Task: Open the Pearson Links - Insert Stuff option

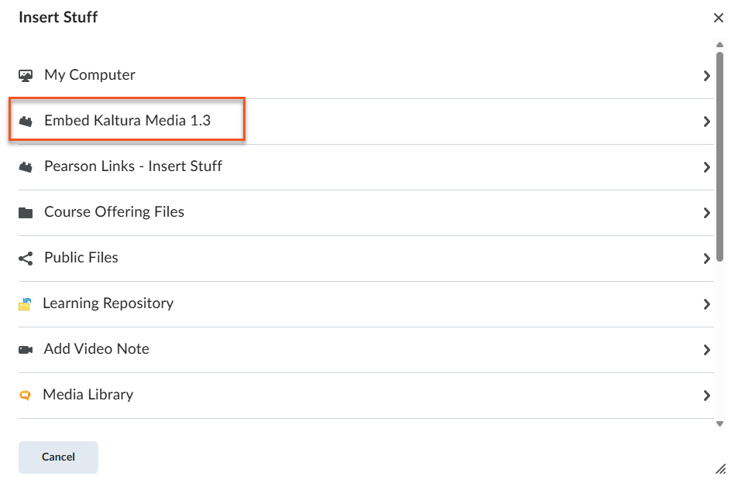Action: (x=133, y=166)
